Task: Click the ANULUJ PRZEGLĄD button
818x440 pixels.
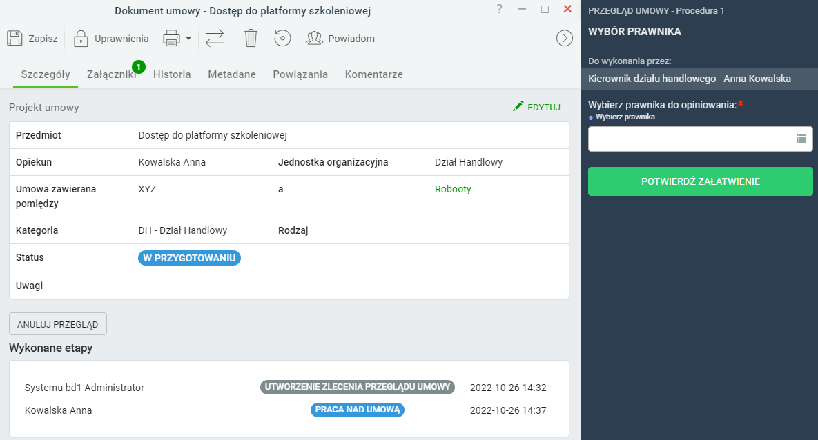Action: 58,324
